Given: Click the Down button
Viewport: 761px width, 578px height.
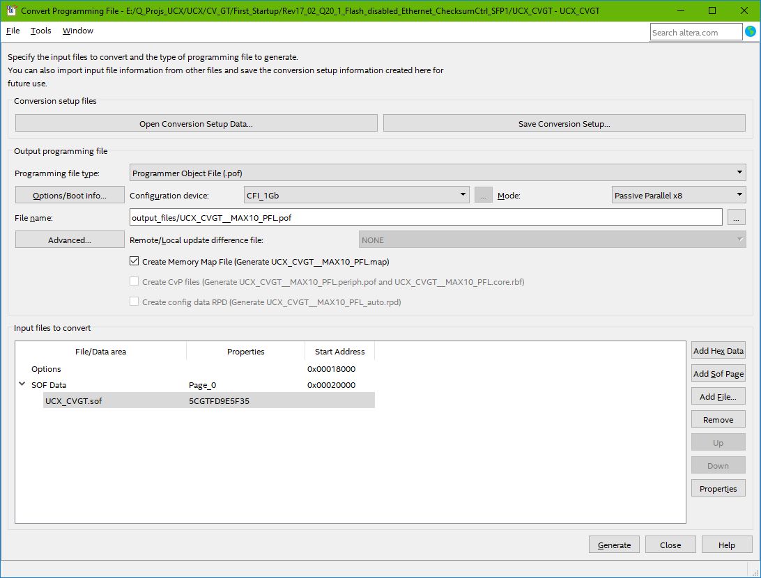Looking at the screenshot, I should click(x=718, y=465).
